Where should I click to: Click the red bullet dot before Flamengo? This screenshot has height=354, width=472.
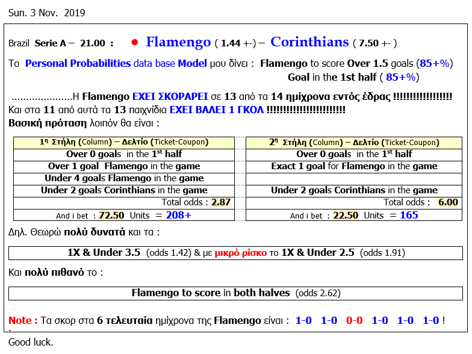(135, 43)
